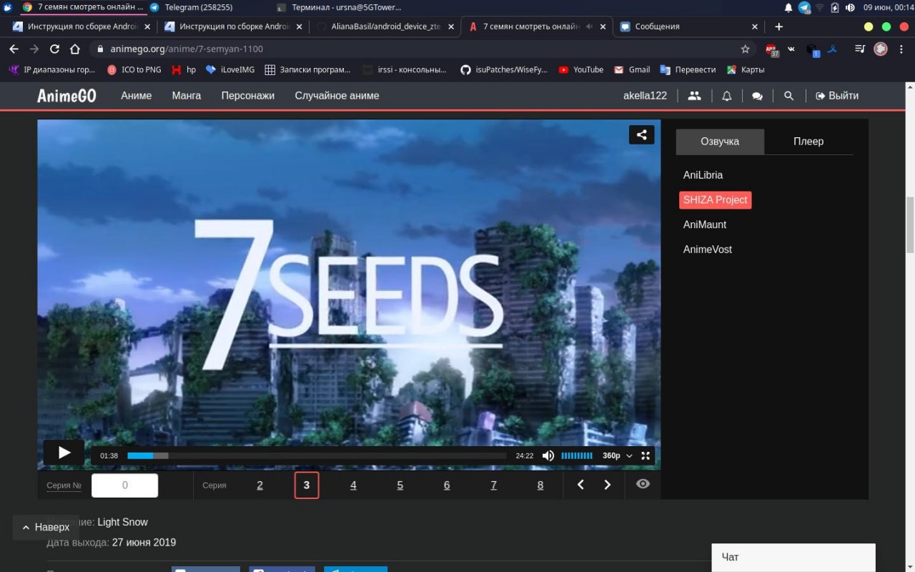Open the friends icon in site header
Image resolution: width=915 pixels, height=572 pixels.
694,96
